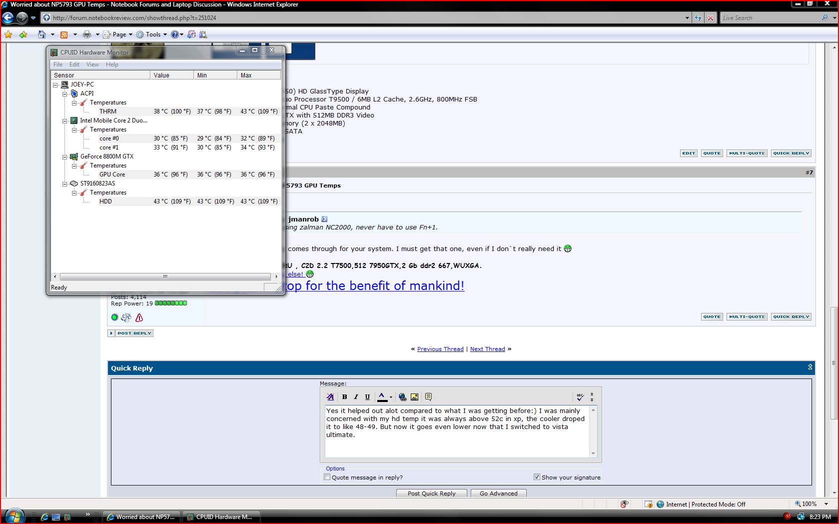Viewport: 839px width, 524px height.
Task: Click the Insert Image icon in the editor
Action: (414, 397)
